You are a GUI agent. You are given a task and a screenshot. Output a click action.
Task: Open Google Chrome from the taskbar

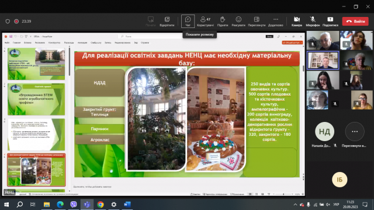pyautogui.click(x=101, y=204)
